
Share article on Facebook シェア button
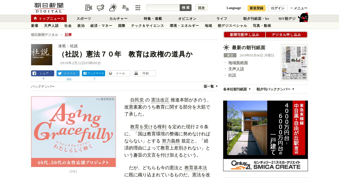[43, 73]
